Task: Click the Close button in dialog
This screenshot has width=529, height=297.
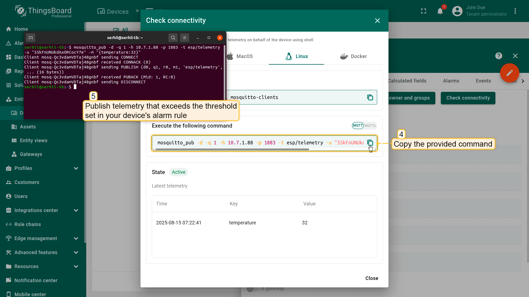Action: click(x=372, y=278)
